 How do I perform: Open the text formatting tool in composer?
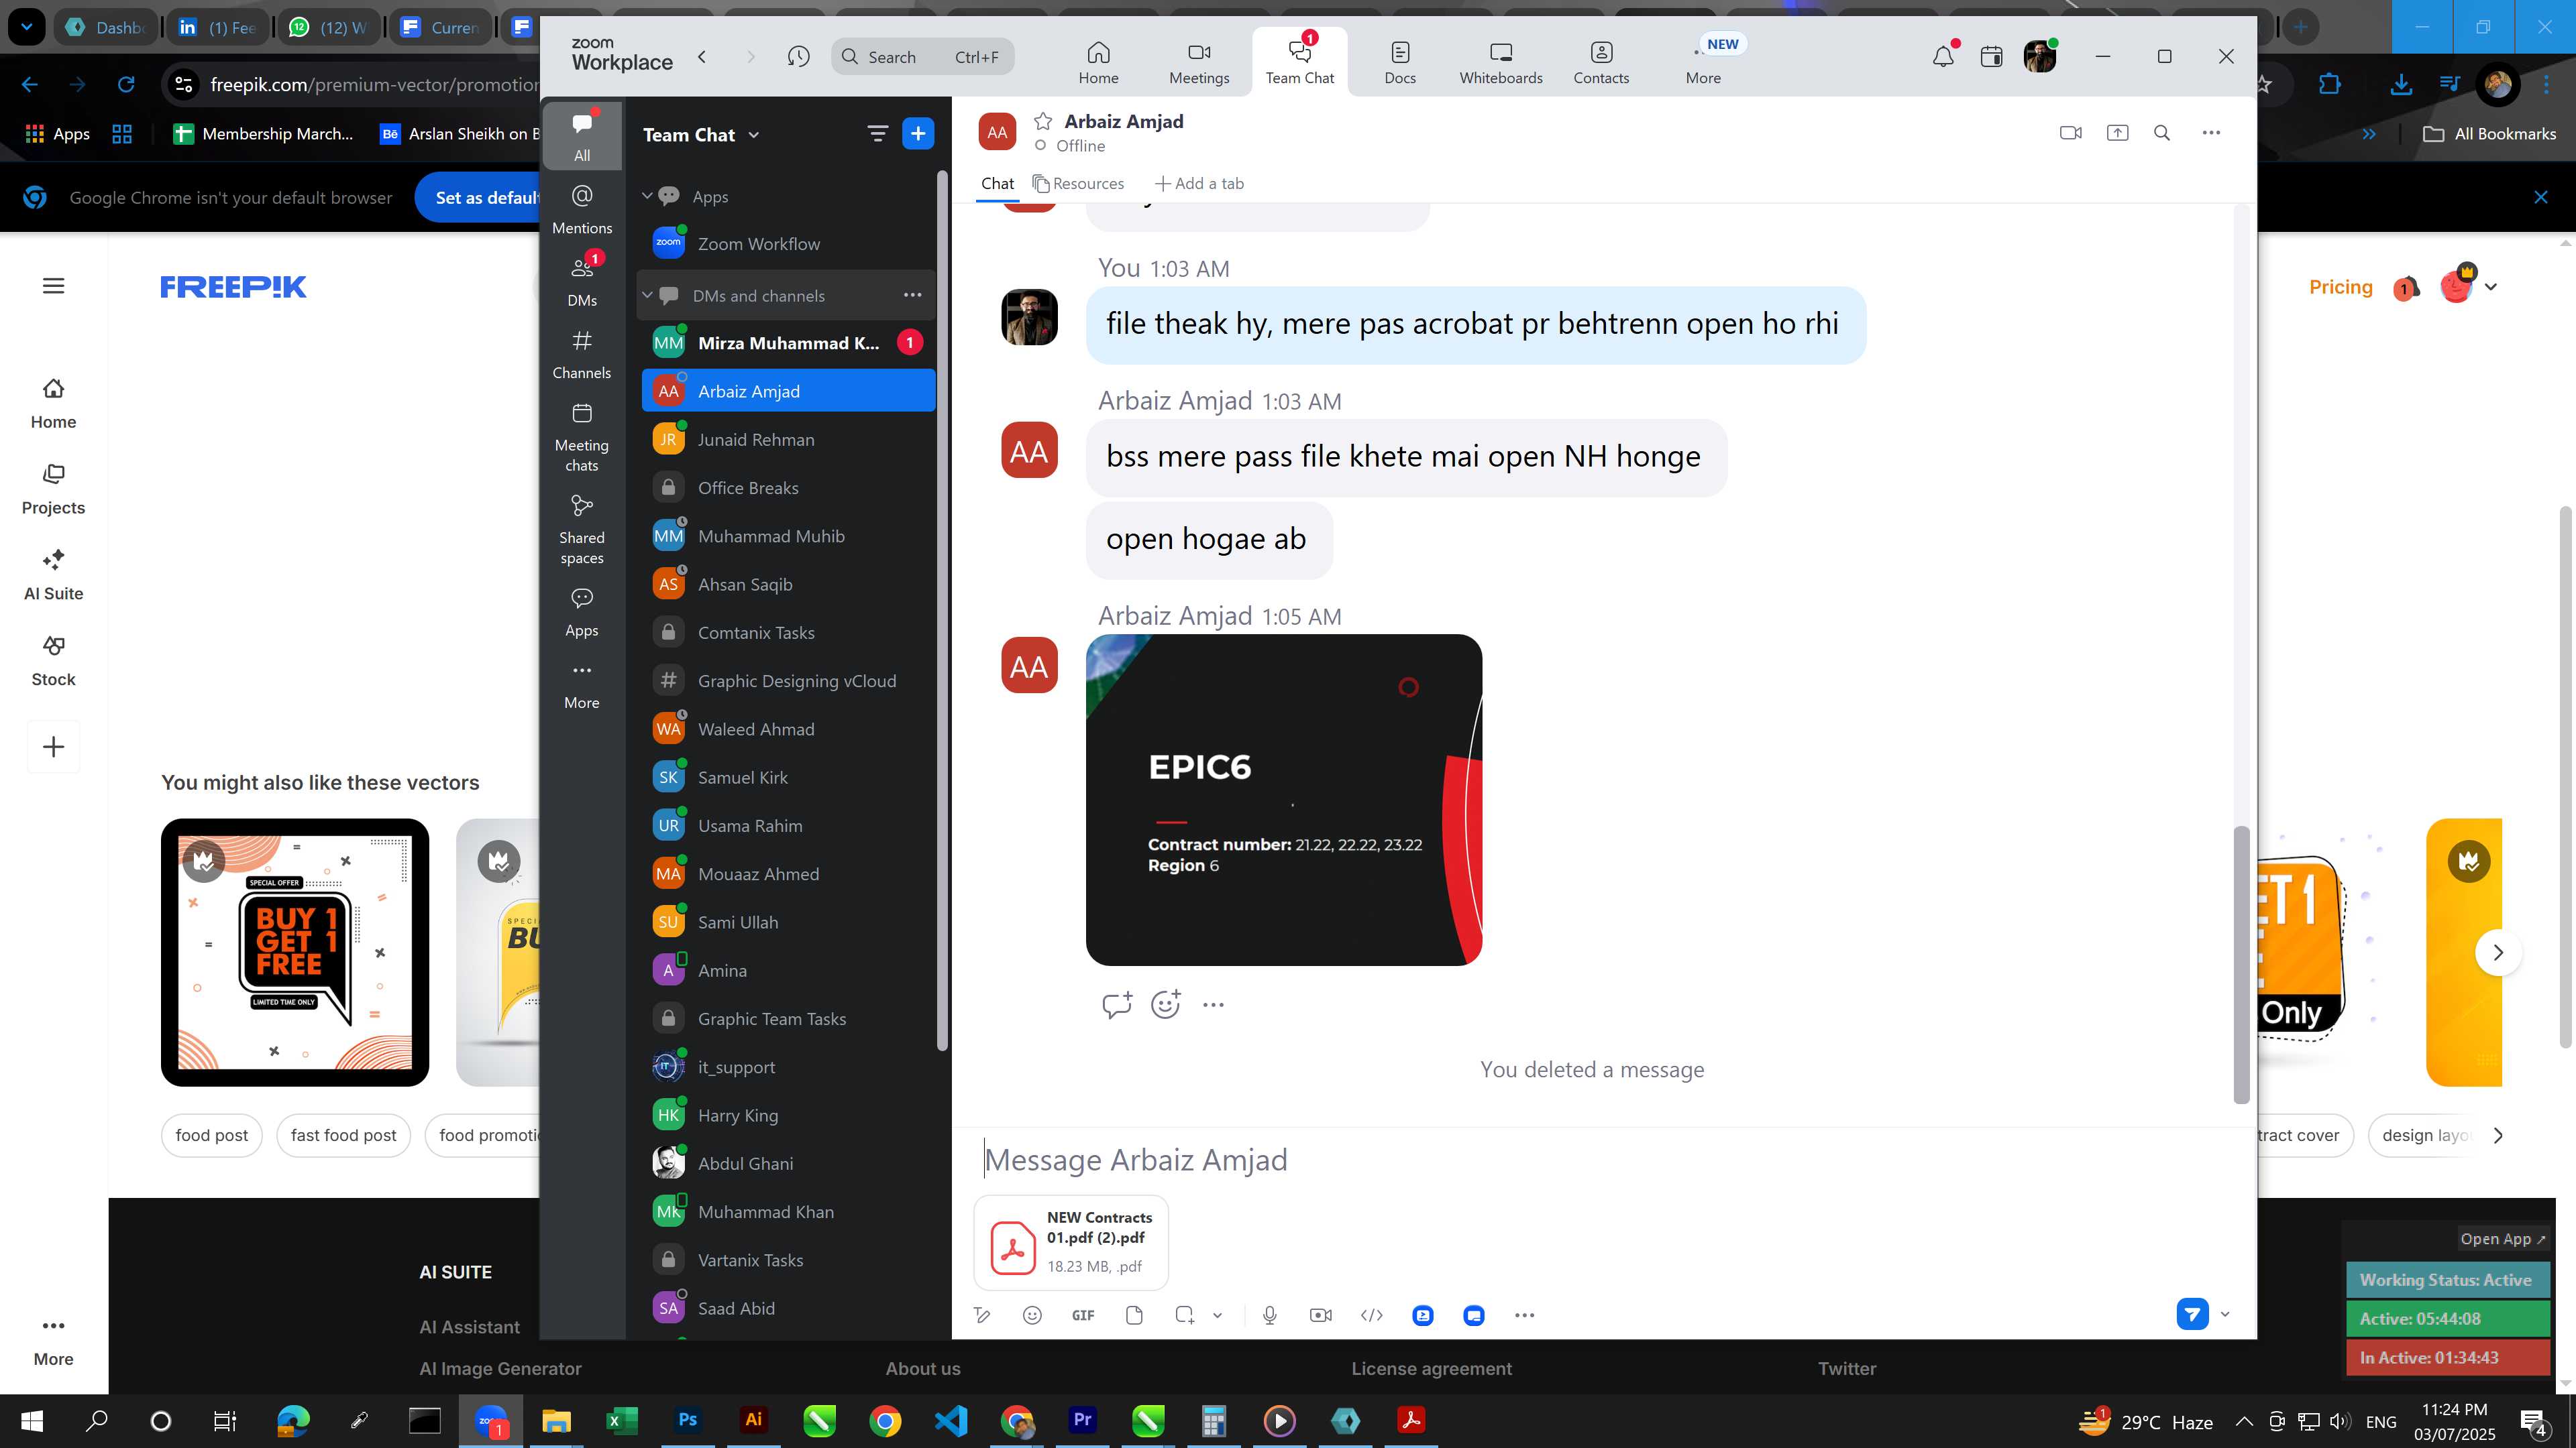pos(982,1315)
